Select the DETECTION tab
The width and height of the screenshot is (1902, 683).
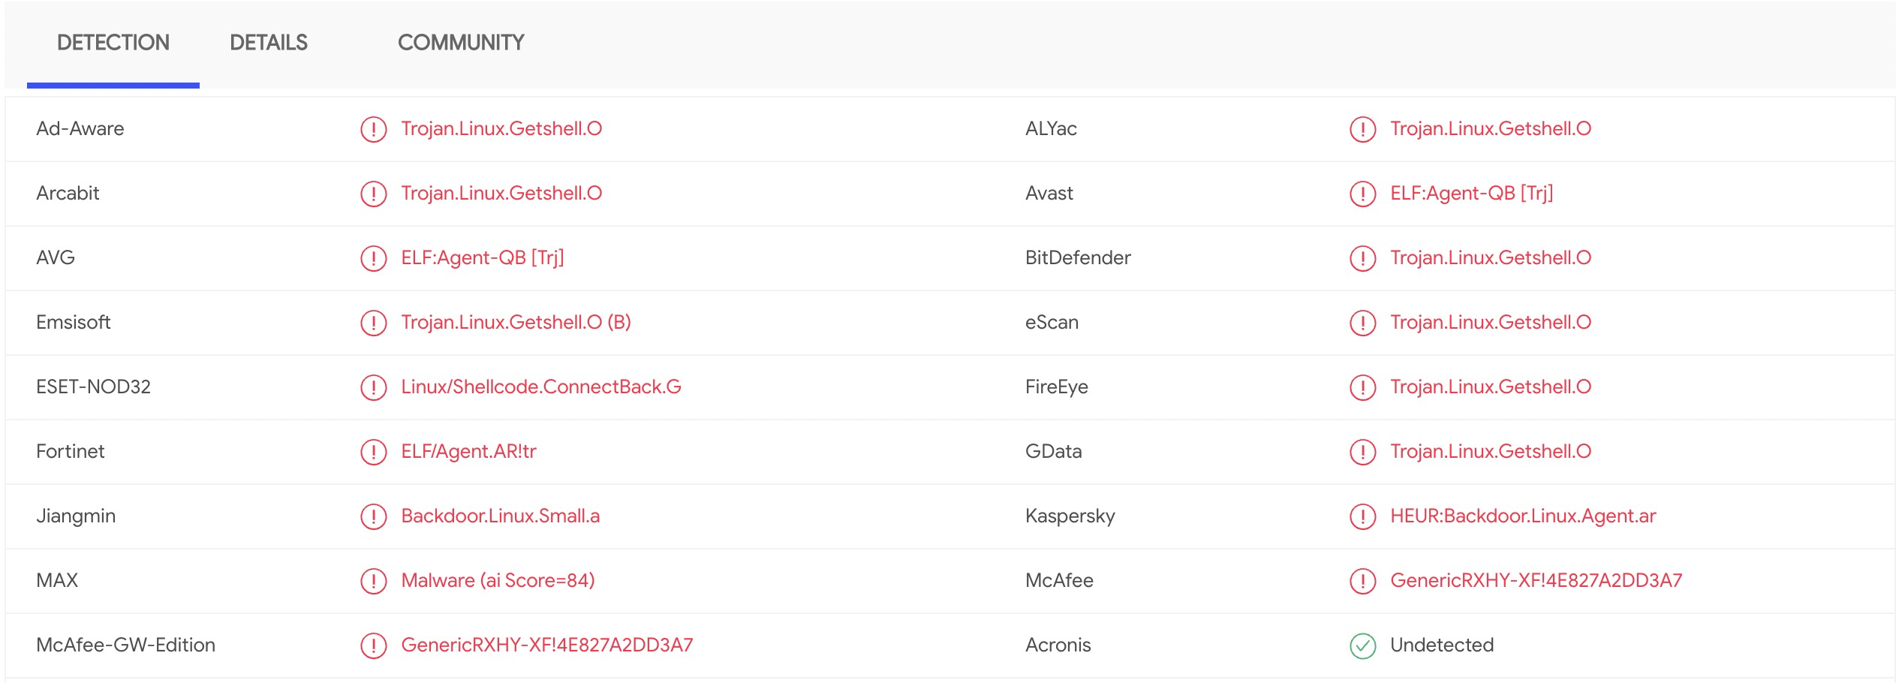point(113,43)
